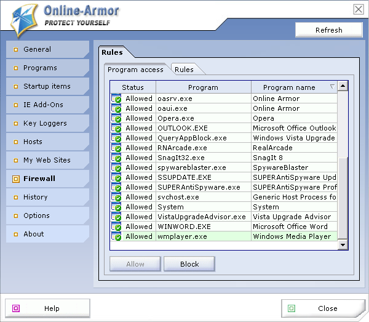Click the green square icon on Close
The width and height of the screenshot is (369, 322).
[292, 308]
